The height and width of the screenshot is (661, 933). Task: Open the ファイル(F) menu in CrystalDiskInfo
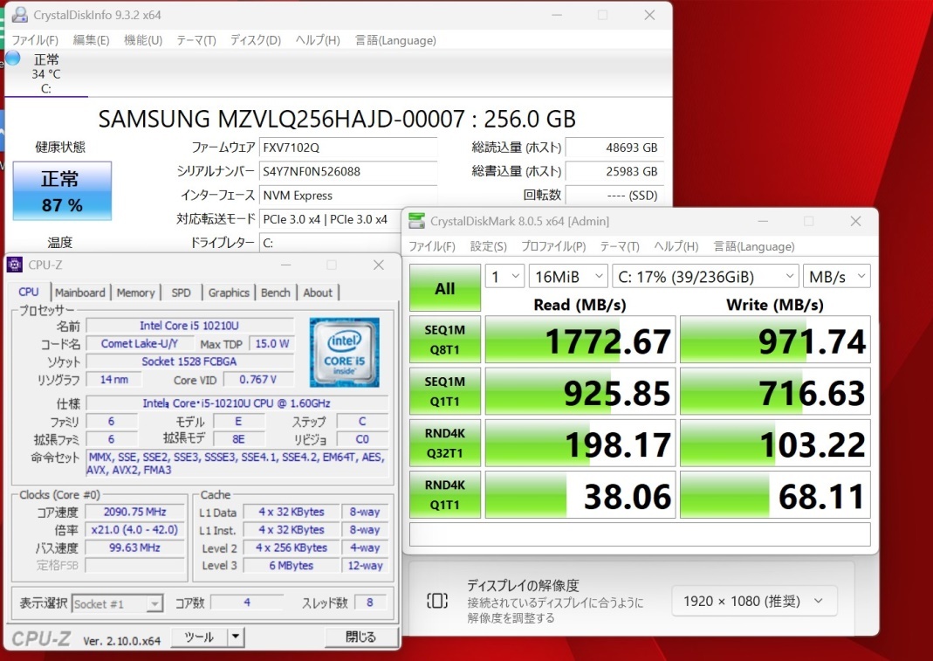coord(35,40)
